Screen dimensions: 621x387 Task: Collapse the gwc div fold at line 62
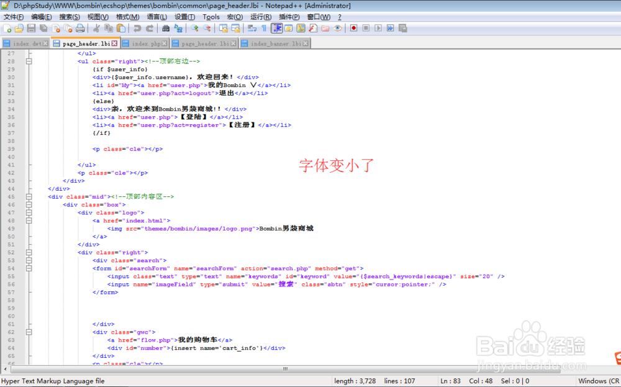click(x=29, y=332)
